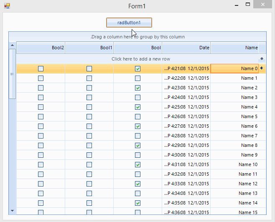
Task: Uncheck Bool checkbox in Name 2 row
Action: [137, 88]
